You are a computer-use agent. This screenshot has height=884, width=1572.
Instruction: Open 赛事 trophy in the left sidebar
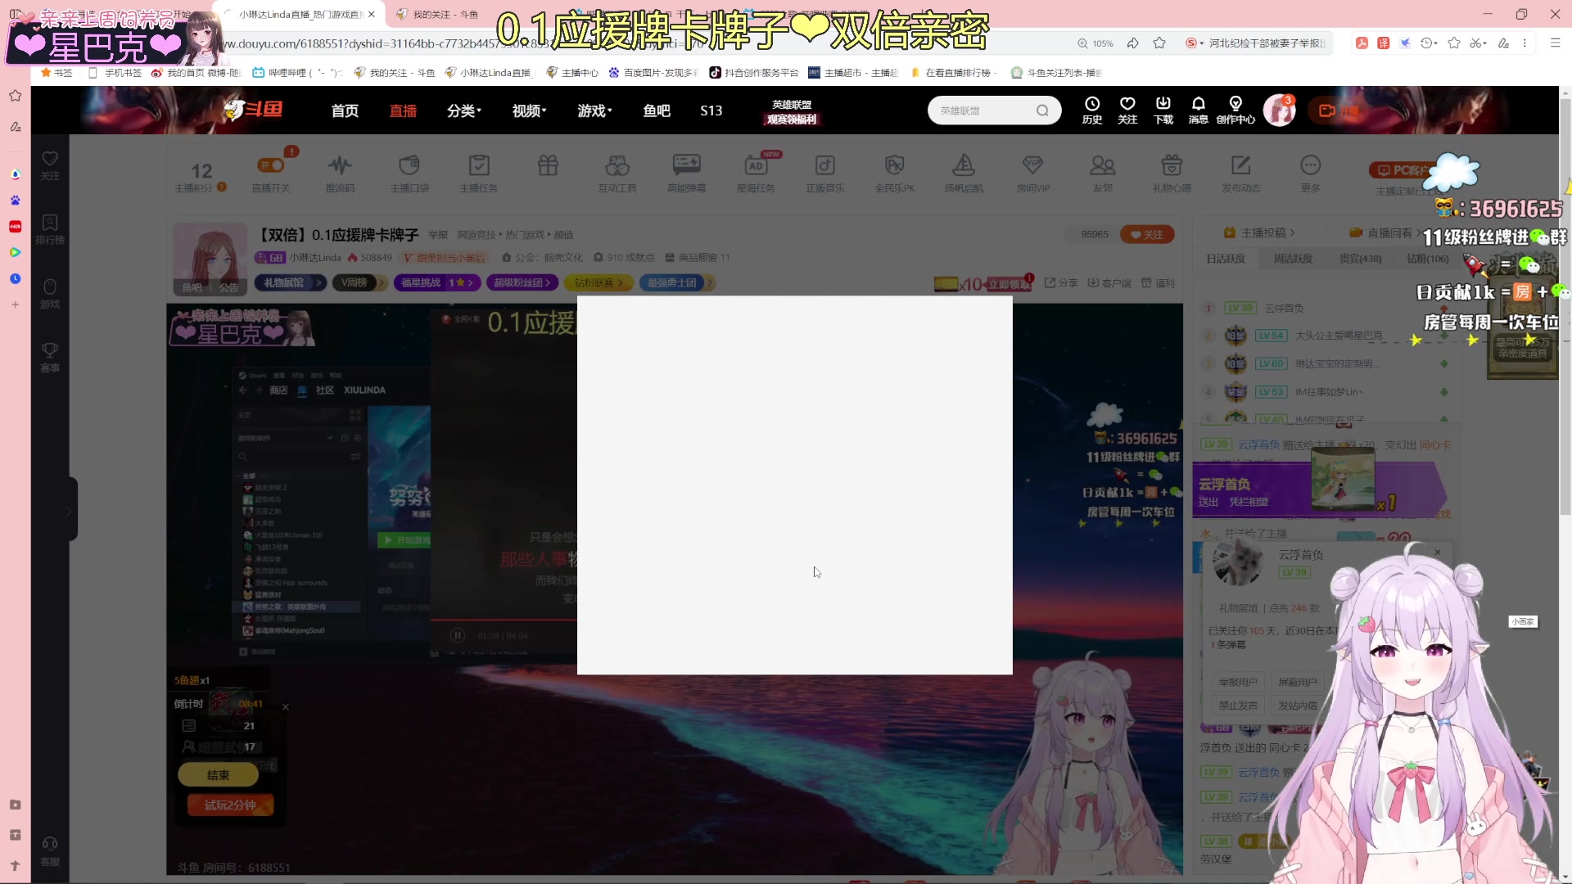pyautogui.click(x=50, y=357)
